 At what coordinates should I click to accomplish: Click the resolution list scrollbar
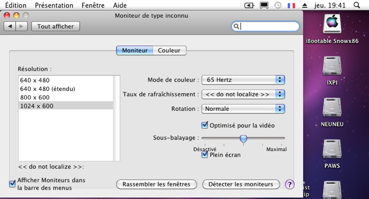[116, 118]
